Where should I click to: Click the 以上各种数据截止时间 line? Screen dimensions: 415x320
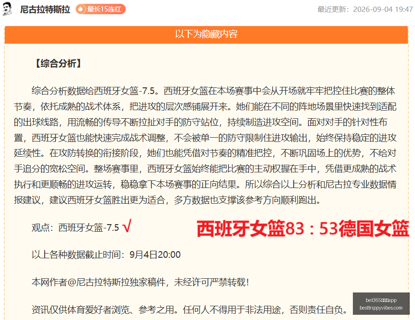(106, 255)
